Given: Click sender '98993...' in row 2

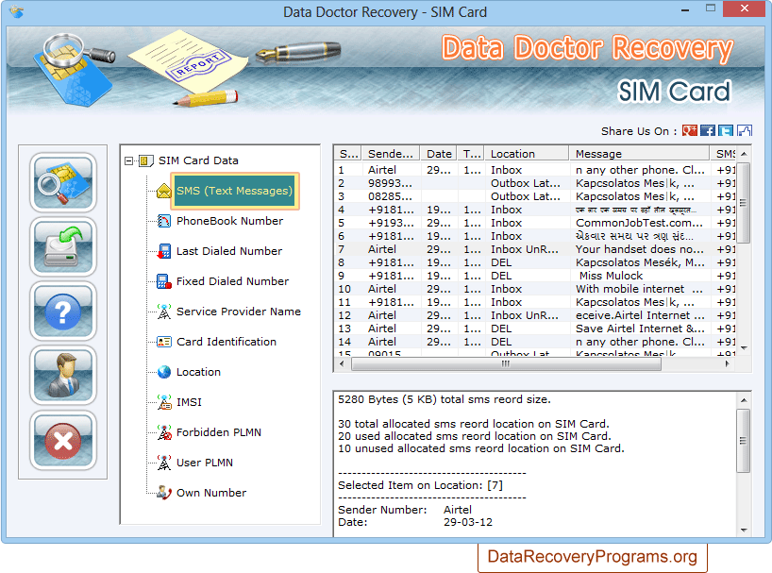Looking at the screenshot, I should tap(390, 183).
